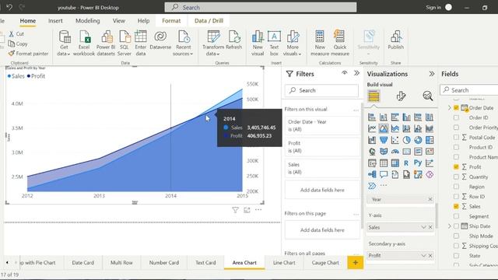The height and width of the screenshot is (280, 498).
Task: Open the Format ribbon tab
Action: [x=171, y=21]
